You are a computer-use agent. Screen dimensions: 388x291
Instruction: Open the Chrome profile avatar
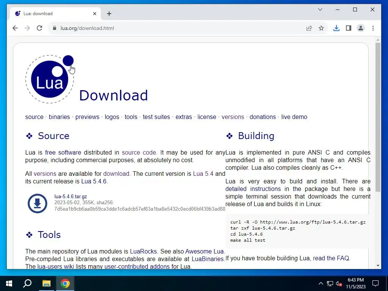tap(361, 28)
